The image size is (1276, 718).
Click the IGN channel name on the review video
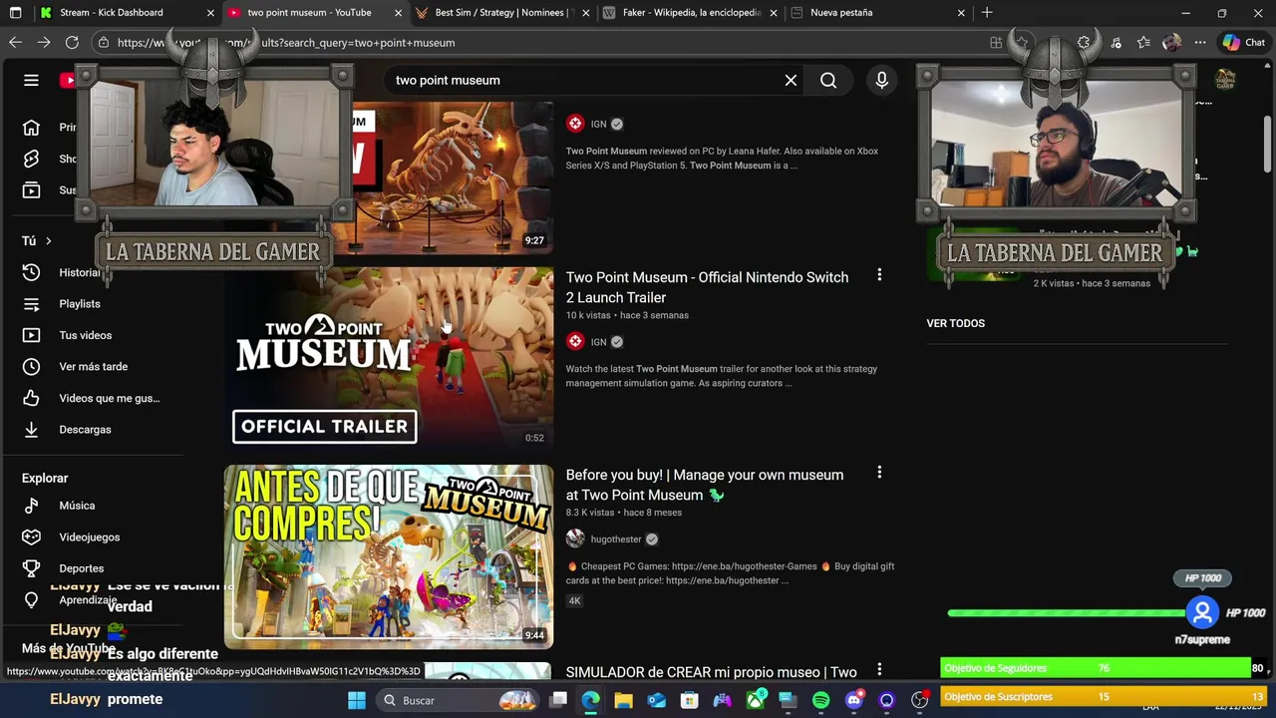click(x=598, y=124)
